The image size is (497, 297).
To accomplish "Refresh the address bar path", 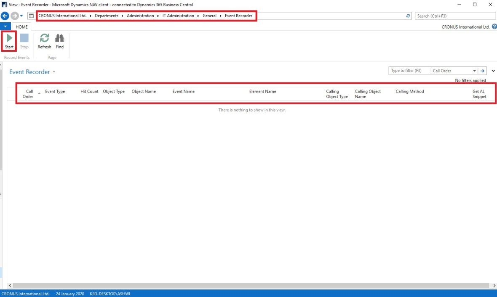I will pos(408,16).
